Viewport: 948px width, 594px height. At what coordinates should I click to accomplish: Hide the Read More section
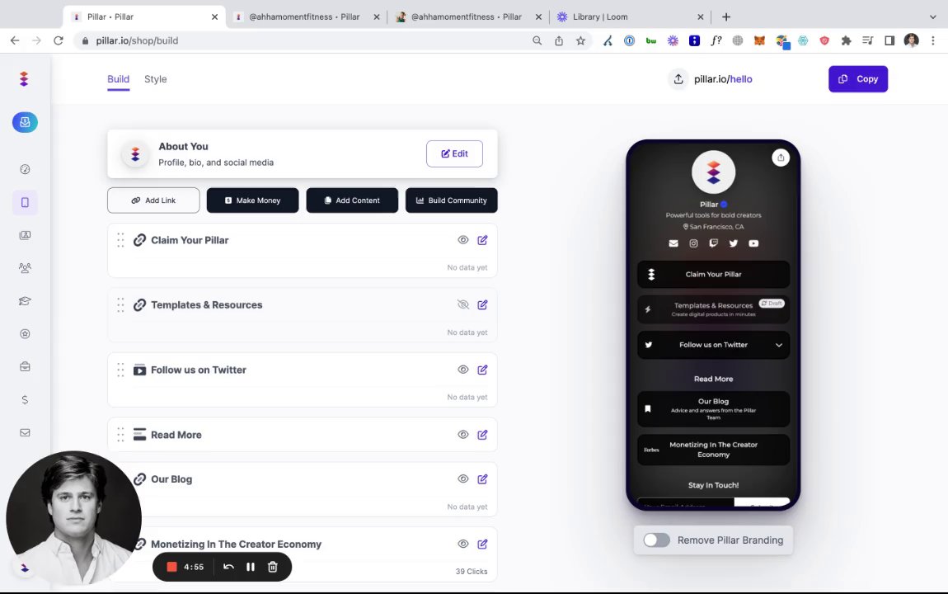click(x=463, y=434)
